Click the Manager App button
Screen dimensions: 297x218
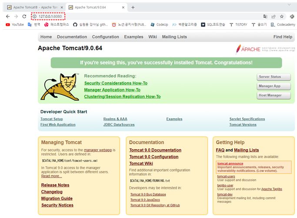point(274,86)
